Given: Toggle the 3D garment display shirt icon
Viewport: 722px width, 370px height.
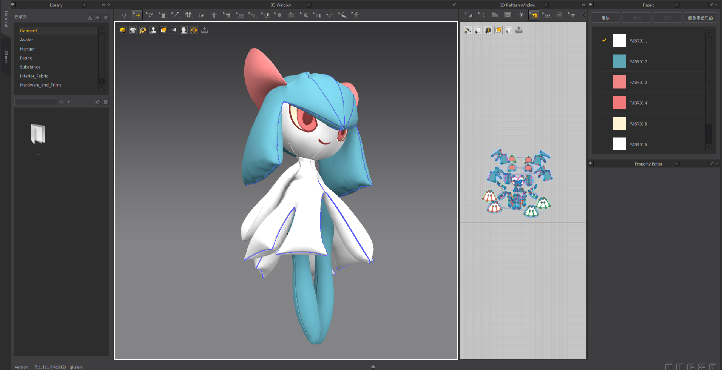Looking at the screenshot, I should pos(133,30).
